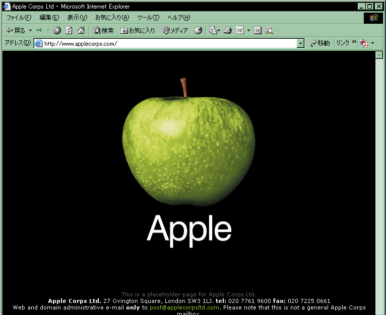Click the scrollbar up arrow
The image size is (386, 315).
379,55
